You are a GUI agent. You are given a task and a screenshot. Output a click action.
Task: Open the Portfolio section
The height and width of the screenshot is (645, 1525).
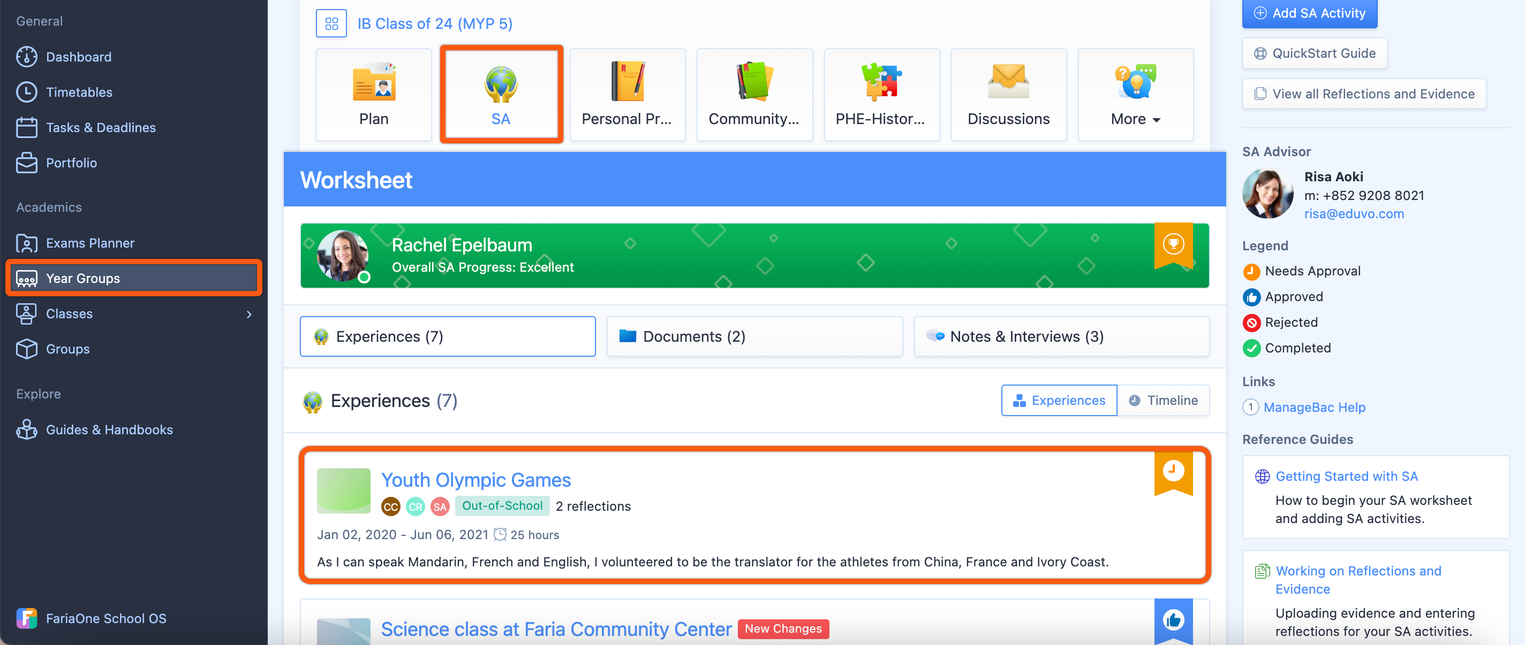point(71,163)
